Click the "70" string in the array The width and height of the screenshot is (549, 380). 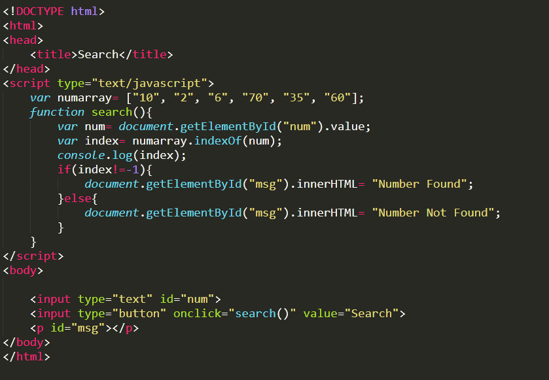(255, 97)
